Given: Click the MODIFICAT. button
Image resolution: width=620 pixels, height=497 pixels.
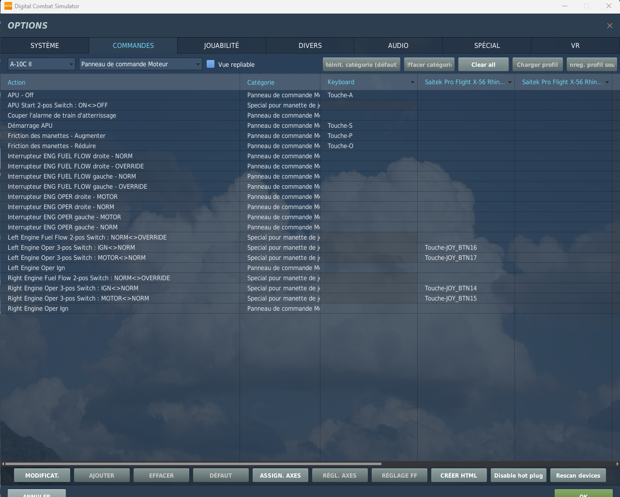Looking at the screenshot, I should [x=42, y=475].
